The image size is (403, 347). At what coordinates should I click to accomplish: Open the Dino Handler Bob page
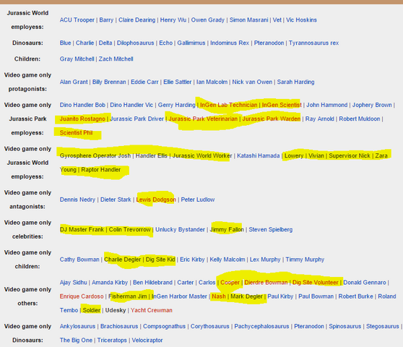click(x=82, y=105)
